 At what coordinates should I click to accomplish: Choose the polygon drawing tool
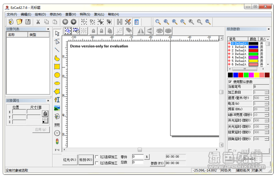click(x=57, y=91)
